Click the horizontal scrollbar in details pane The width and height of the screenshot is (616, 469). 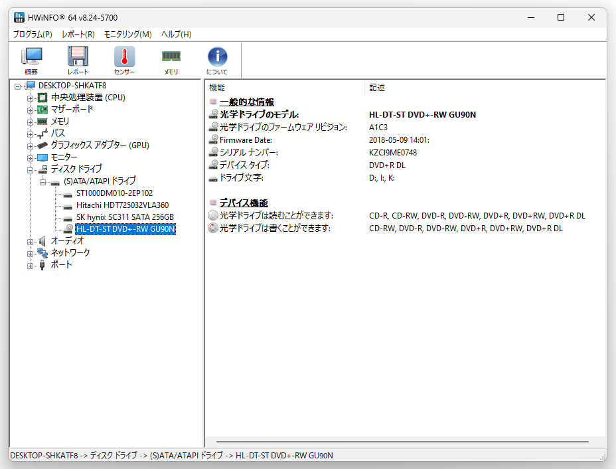coord(402,442)
